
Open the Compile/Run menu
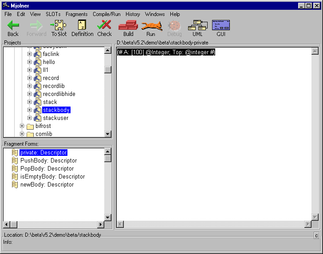[106, 14]
